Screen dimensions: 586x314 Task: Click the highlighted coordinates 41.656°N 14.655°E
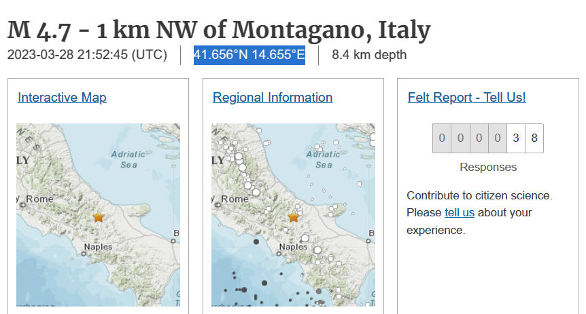(249, 55)
